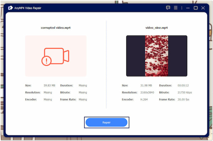
Task: Click the H.264 encoder value
Action: [144, 99]
